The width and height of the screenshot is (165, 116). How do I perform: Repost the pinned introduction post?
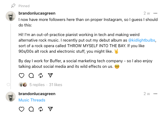41,75
